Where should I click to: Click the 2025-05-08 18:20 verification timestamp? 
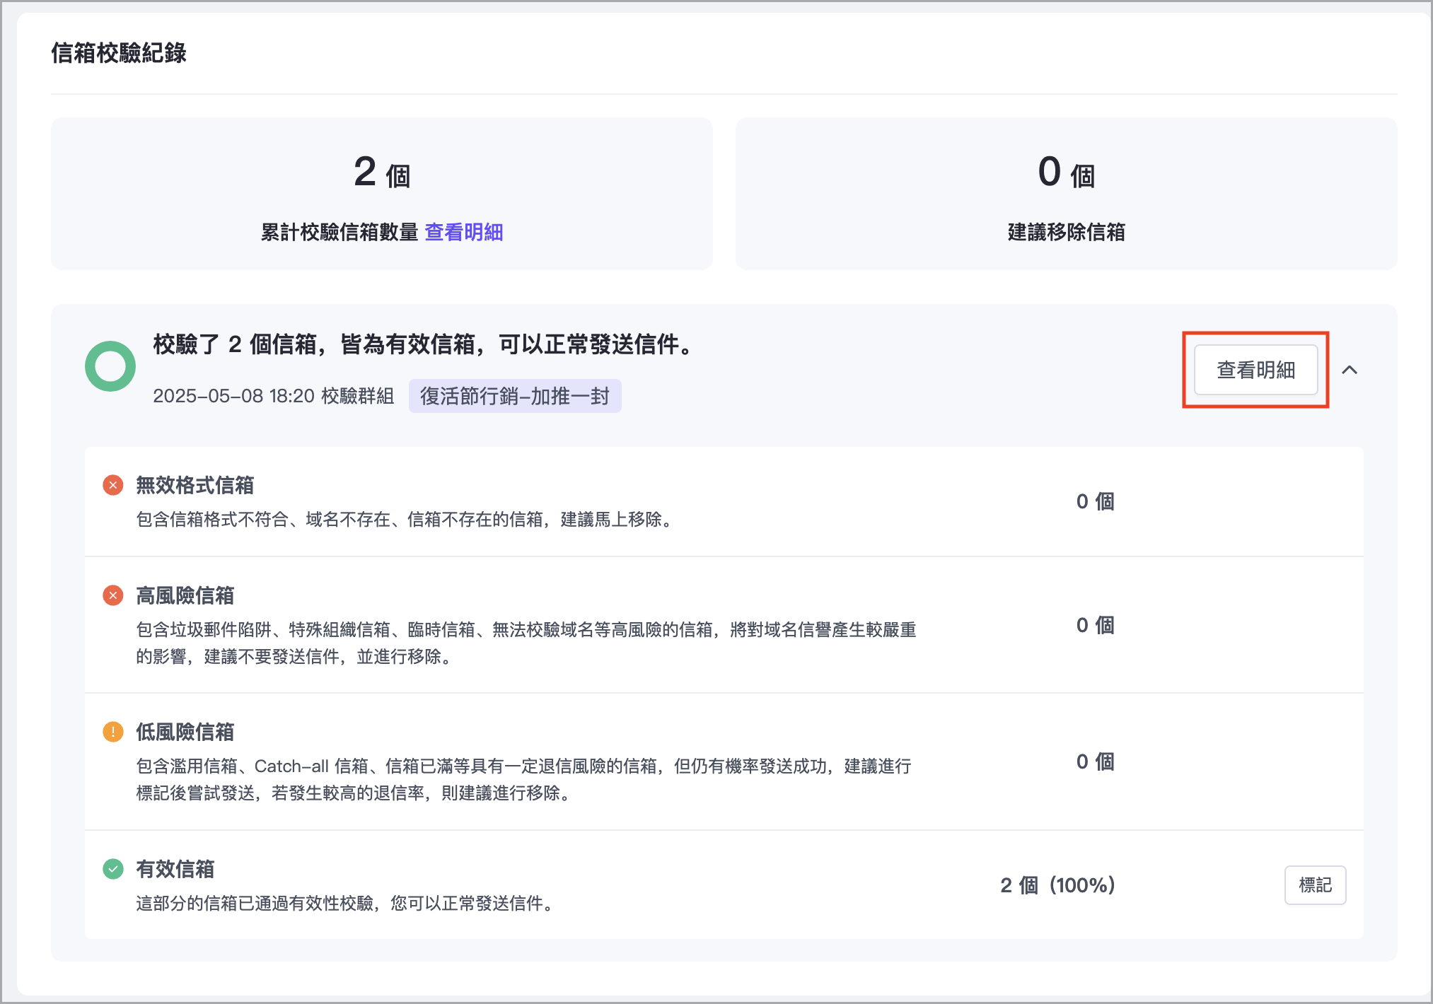233,396
